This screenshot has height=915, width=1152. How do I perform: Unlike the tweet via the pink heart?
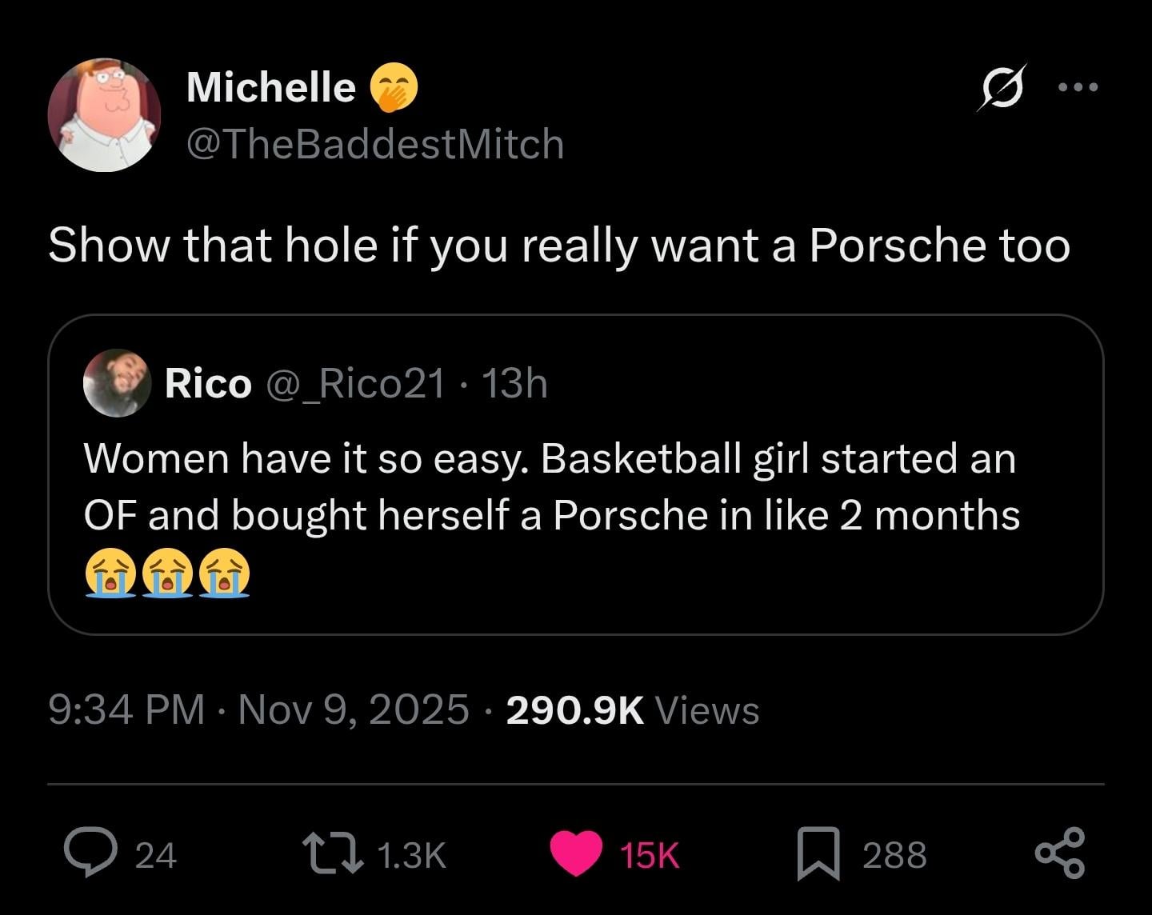point(577,853)
